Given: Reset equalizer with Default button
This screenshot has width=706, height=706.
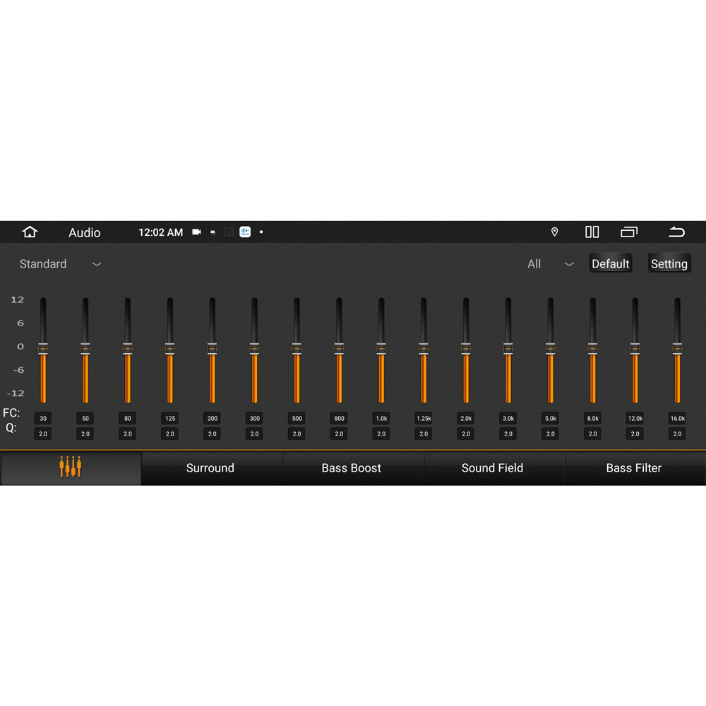Looking at the screenshot, I should (x=610, y=264).
